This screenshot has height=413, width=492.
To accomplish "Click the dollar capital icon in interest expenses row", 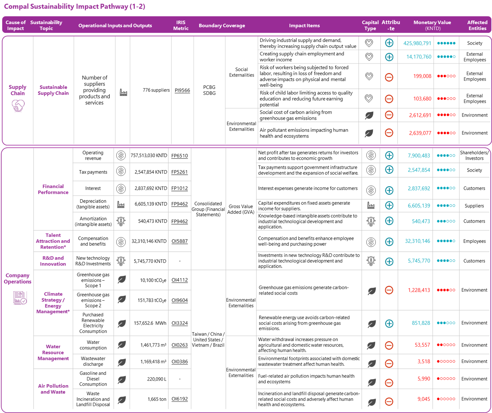I will [x=371, y=190].
